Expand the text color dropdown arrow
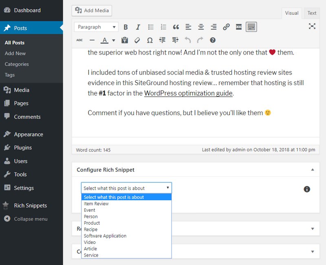The image size is (326, 265). point(113,40)
